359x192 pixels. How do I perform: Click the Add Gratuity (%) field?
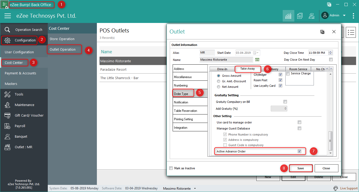(279, 108)
